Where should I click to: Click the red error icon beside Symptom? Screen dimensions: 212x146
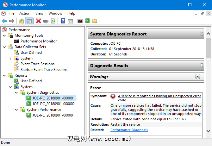(113, 96)
